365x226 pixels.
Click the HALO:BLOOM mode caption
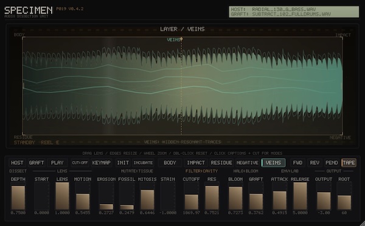(x=246, y=171)
